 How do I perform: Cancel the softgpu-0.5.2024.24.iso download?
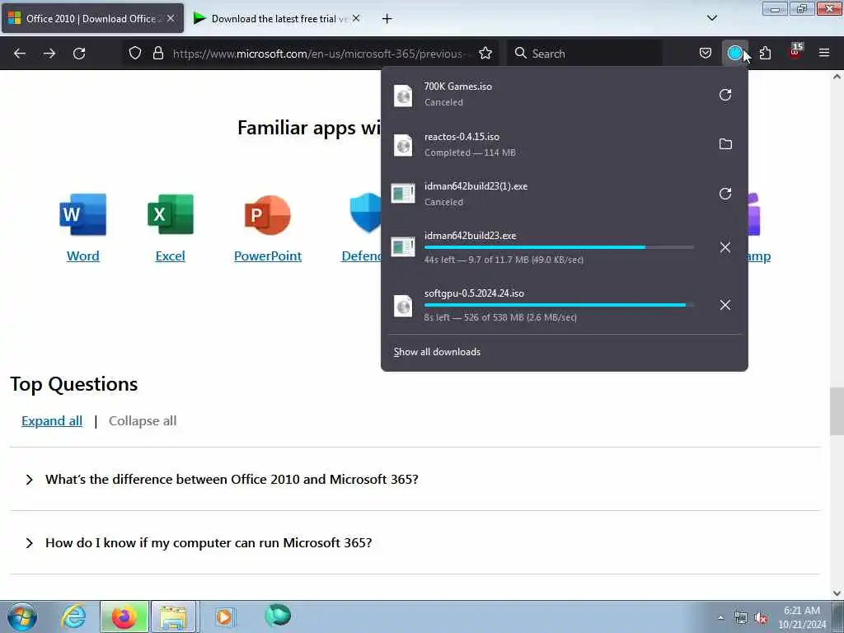725,305
